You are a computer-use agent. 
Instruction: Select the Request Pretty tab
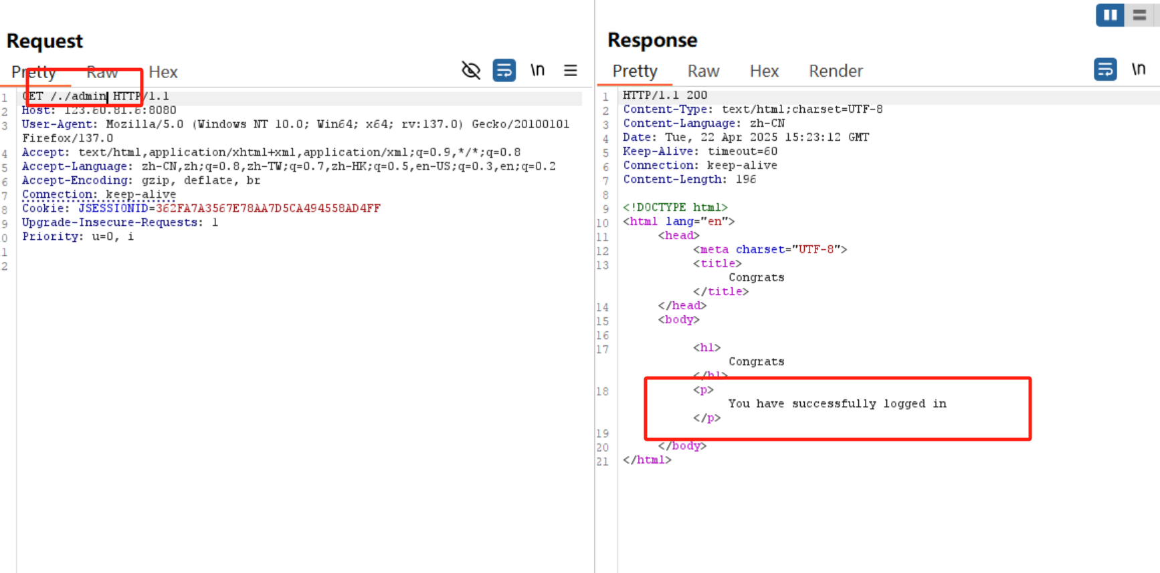click(33, 72)
